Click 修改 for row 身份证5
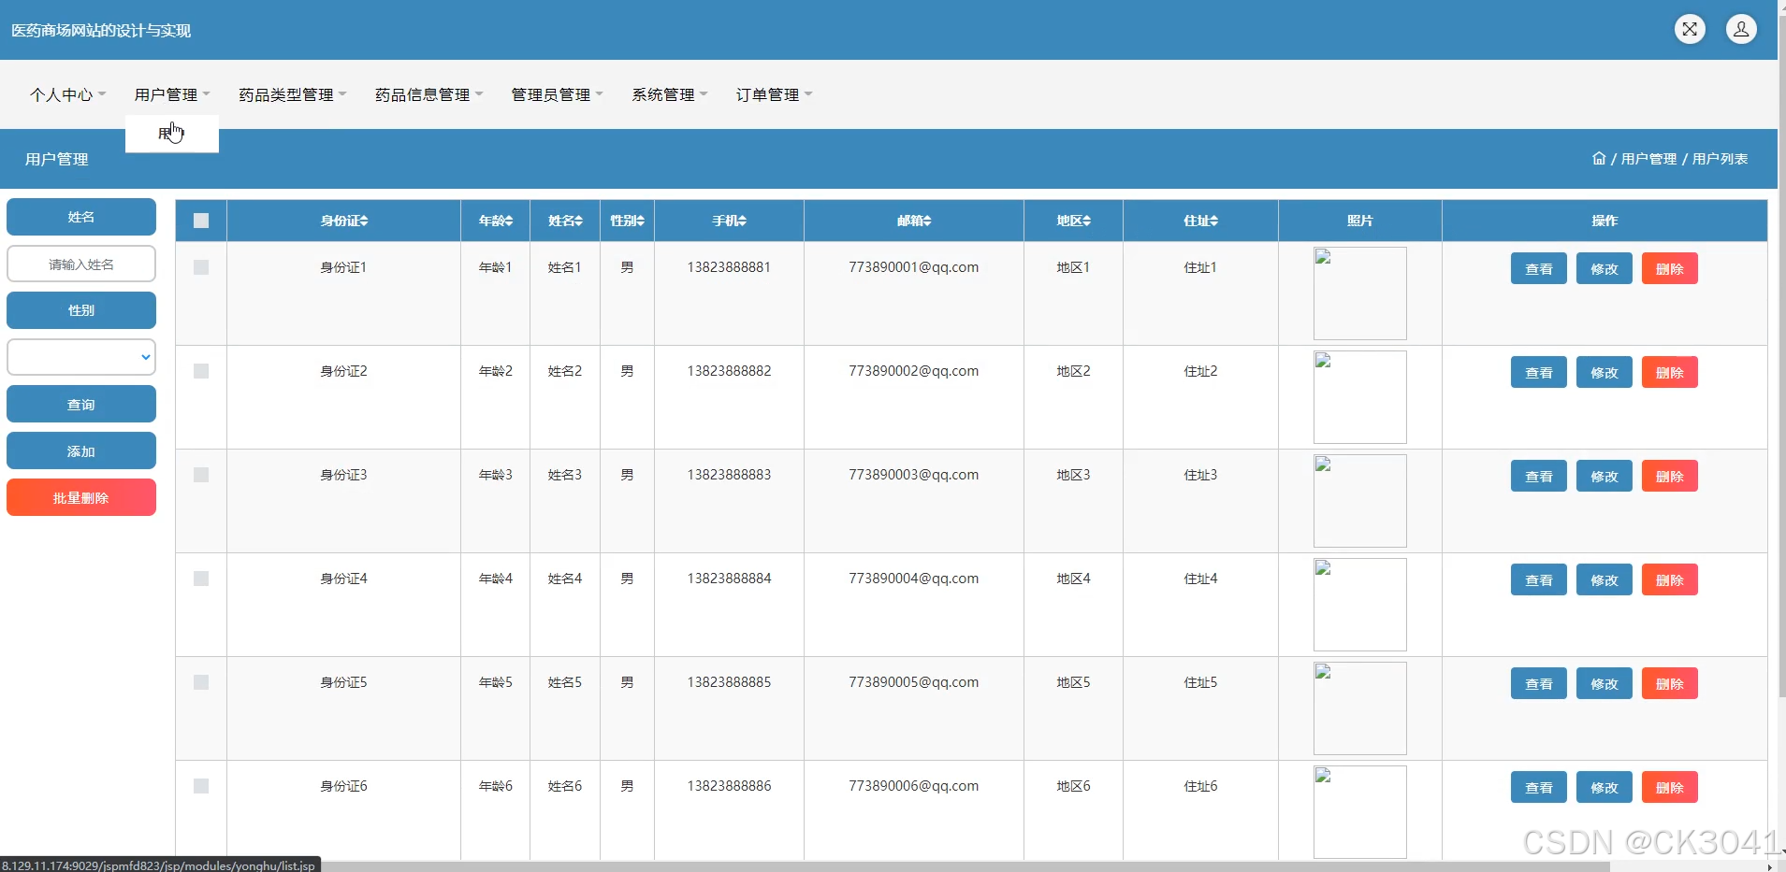 coord(1604,683)
